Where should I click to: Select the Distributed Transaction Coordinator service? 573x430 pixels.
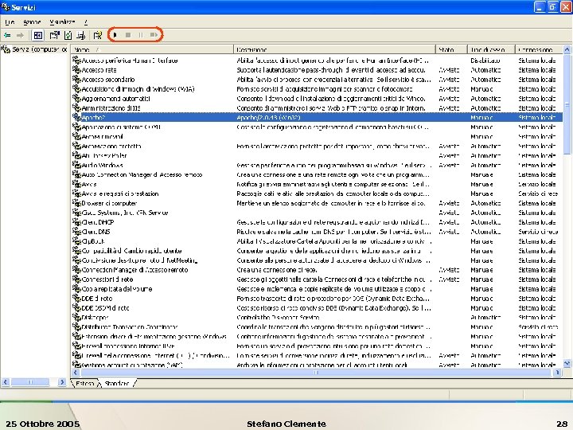[130, 327]
